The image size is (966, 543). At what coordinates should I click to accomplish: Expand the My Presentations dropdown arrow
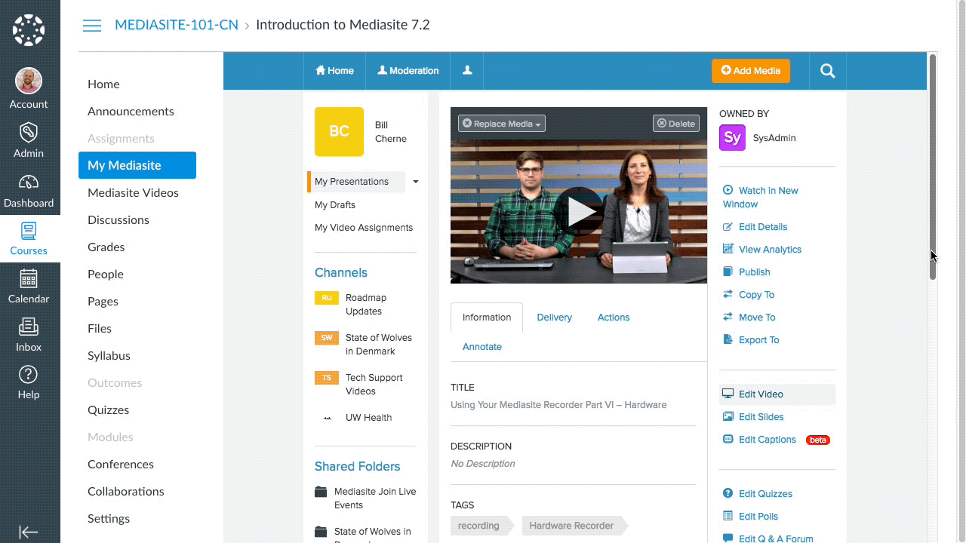415,182
